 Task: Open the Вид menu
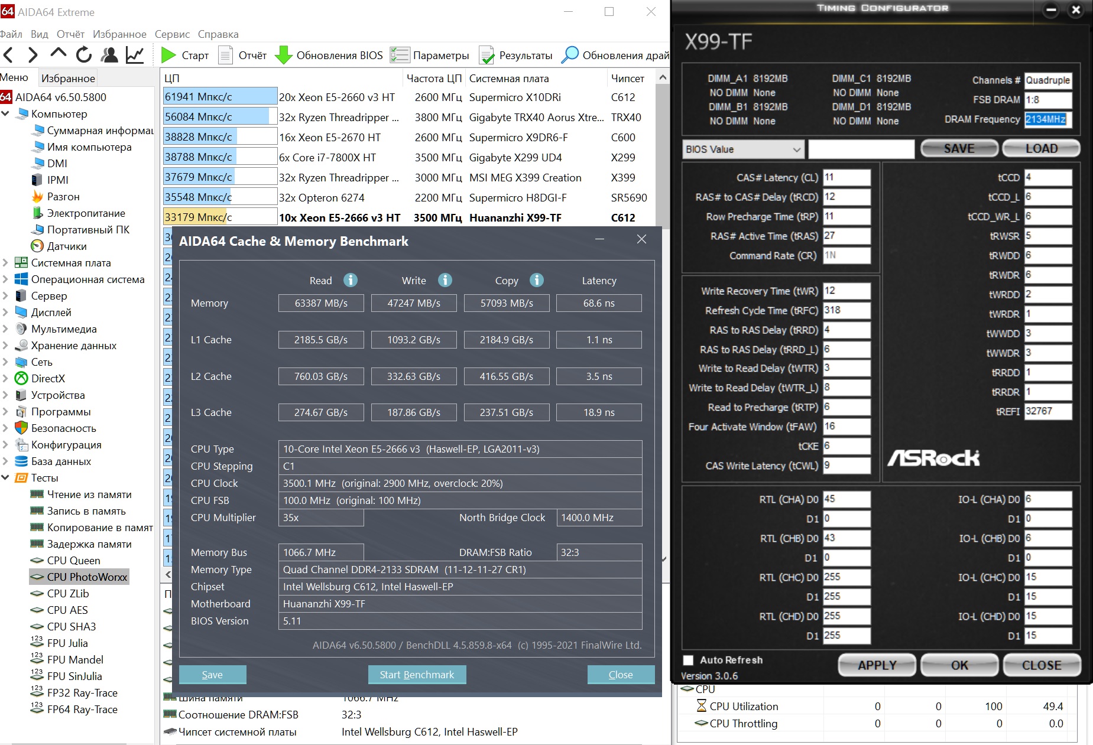(40, 34)
